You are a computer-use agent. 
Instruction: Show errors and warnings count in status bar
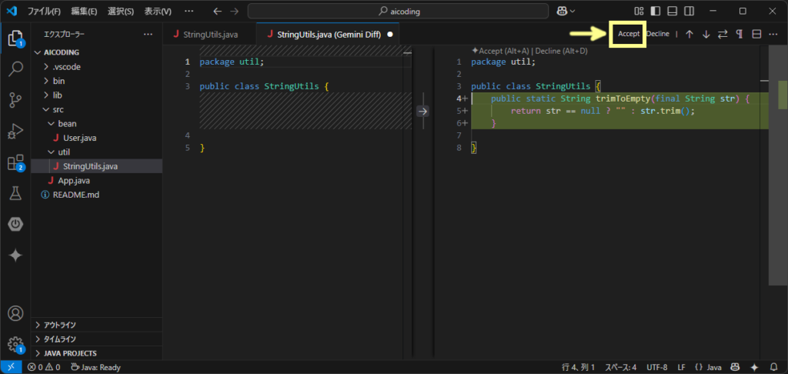pyautogui.click(x=44, y=368)
